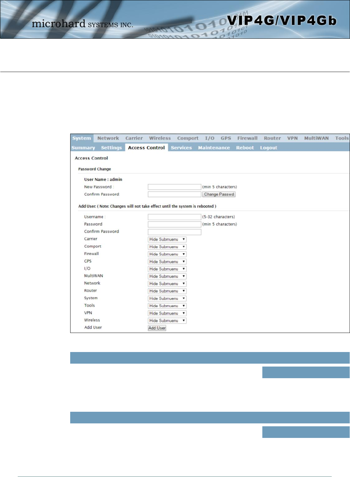Open the Firewall main tab
The image size is (350, 477).
pos(247,138)
